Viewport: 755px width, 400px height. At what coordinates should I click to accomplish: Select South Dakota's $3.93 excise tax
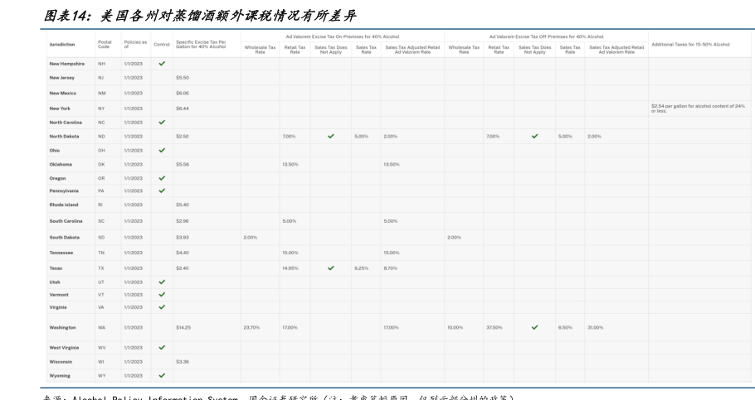coord(182,238)
